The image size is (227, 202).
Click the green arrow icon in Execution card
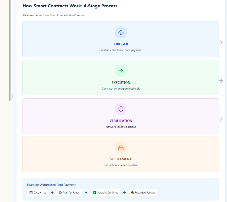coord(121,71)
